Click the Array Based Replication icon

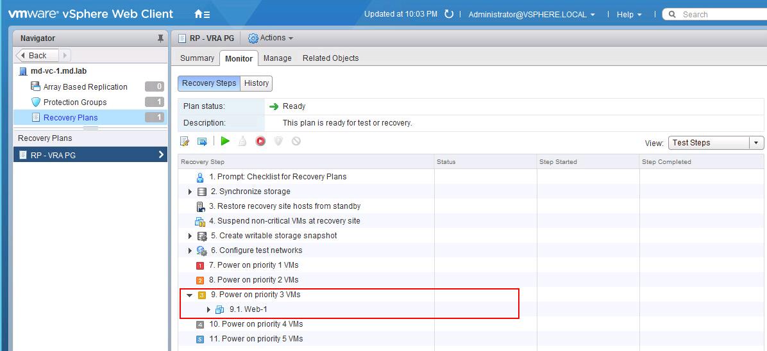tap(35, 86)
